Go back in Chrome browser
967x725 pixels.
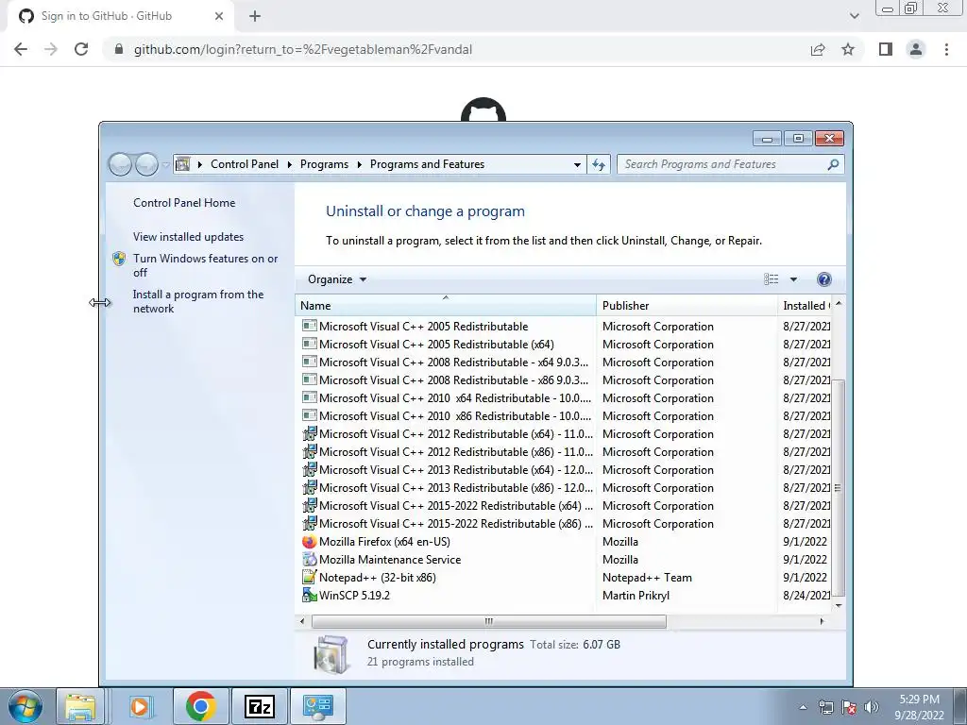pyautogui.click(x=21, y=49)
